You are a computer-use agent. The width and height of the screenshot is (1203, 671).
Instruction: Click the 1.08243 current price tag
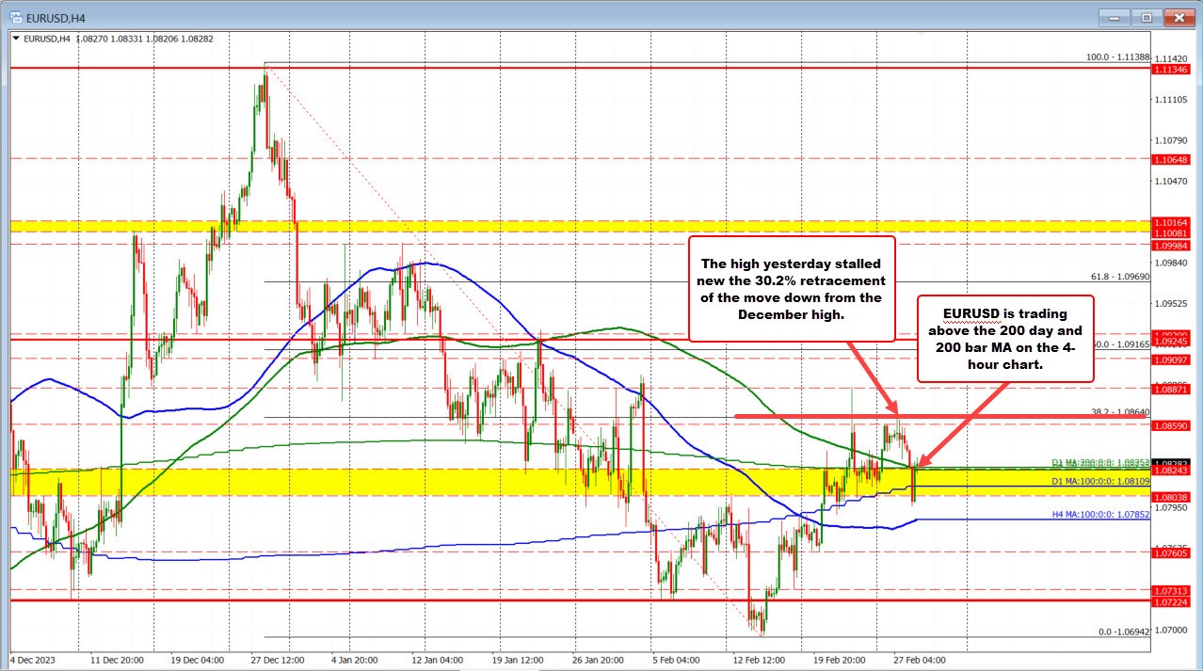(1172, 471)
